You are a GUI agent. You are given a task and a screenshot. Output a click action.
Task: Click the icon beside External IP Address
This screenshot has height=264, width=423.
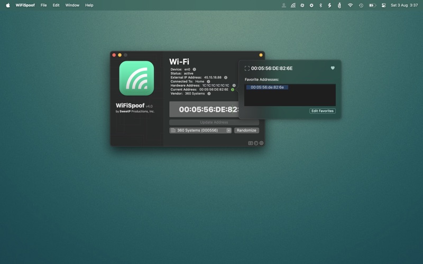[226, 77]
